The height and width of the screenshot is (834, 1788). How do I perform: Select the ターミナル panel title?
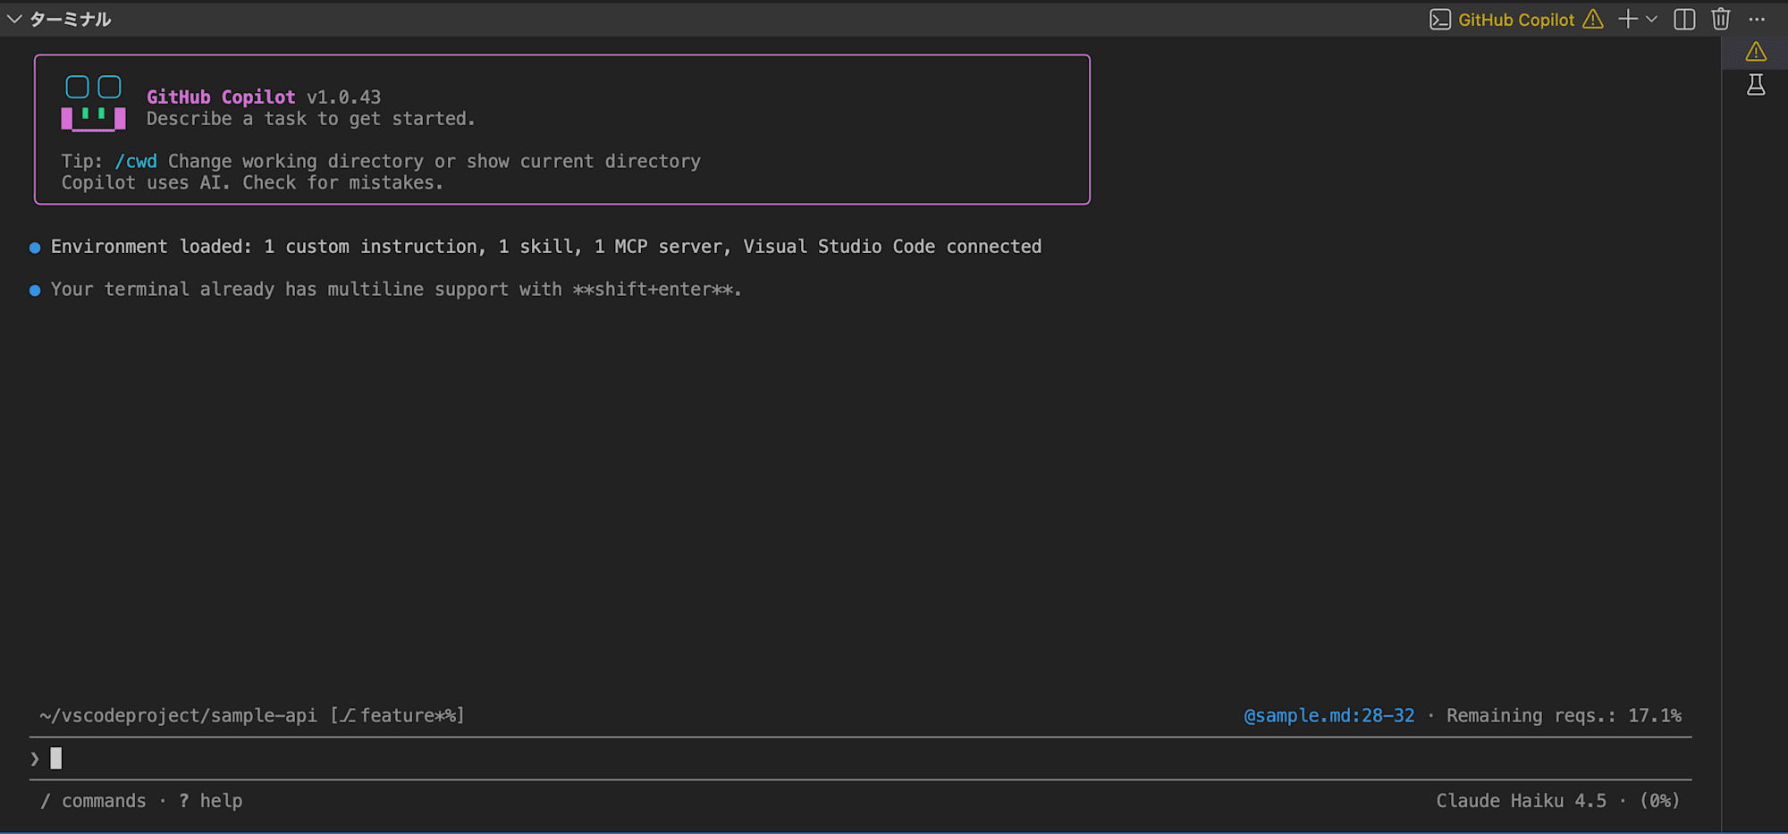71,19
